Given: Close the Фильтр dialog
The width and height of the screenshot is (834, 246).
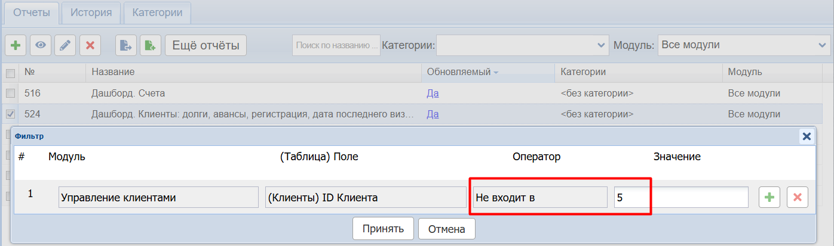Looking at the screenshot, I should pyautogui.click(x=807, y=136).
